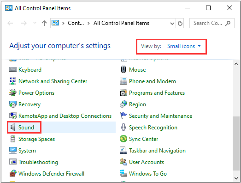The width and height of the screenshot is (241, 183).
Task: Click the refresh button in address bar
Action: 180,23
